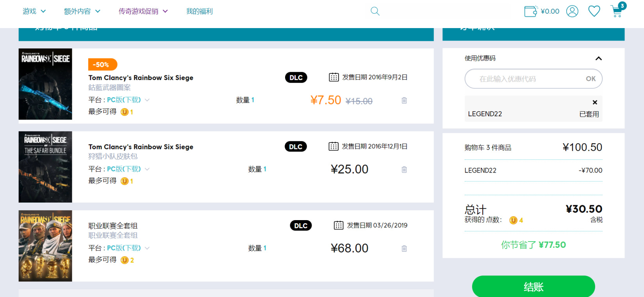Click the 钴蓝武器图案 subtitle text
Screen dimensions: 644x297
109,87
